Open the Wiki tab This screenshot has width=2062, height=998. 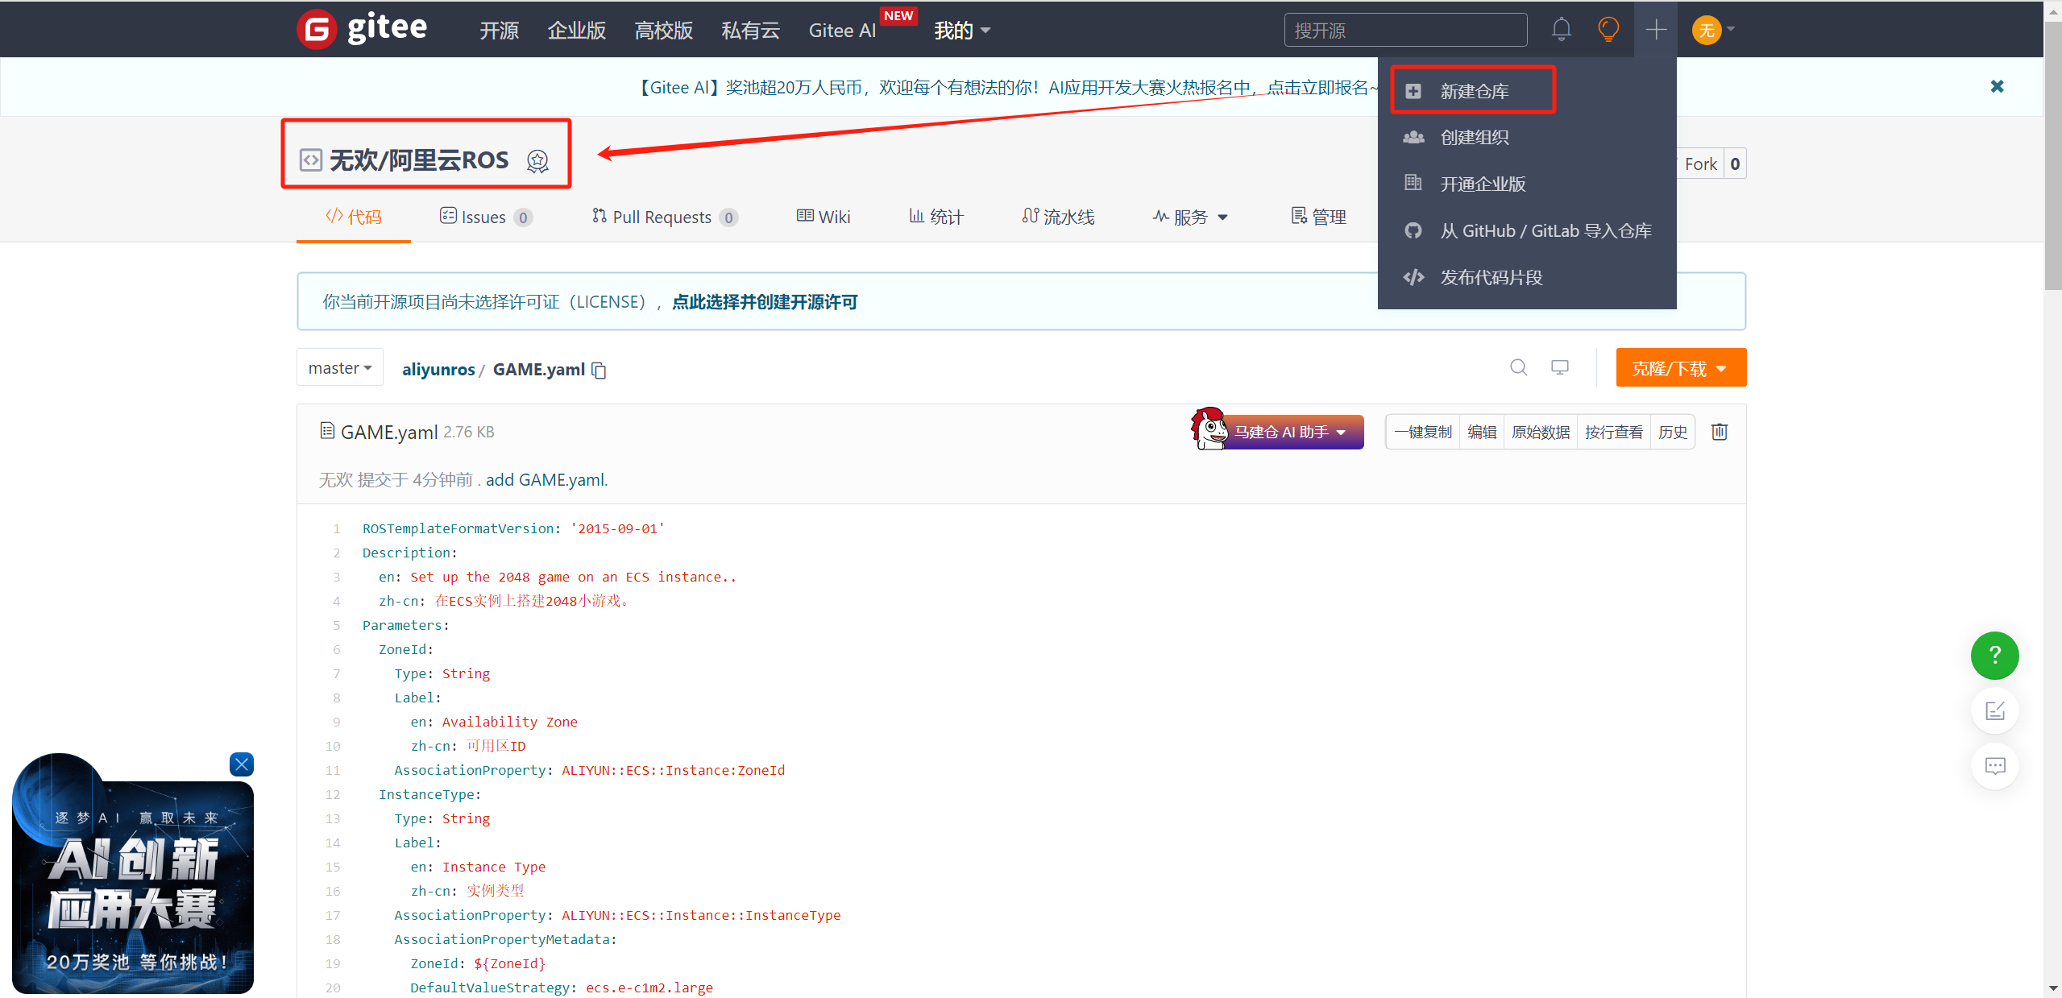(x=824, y=217)
